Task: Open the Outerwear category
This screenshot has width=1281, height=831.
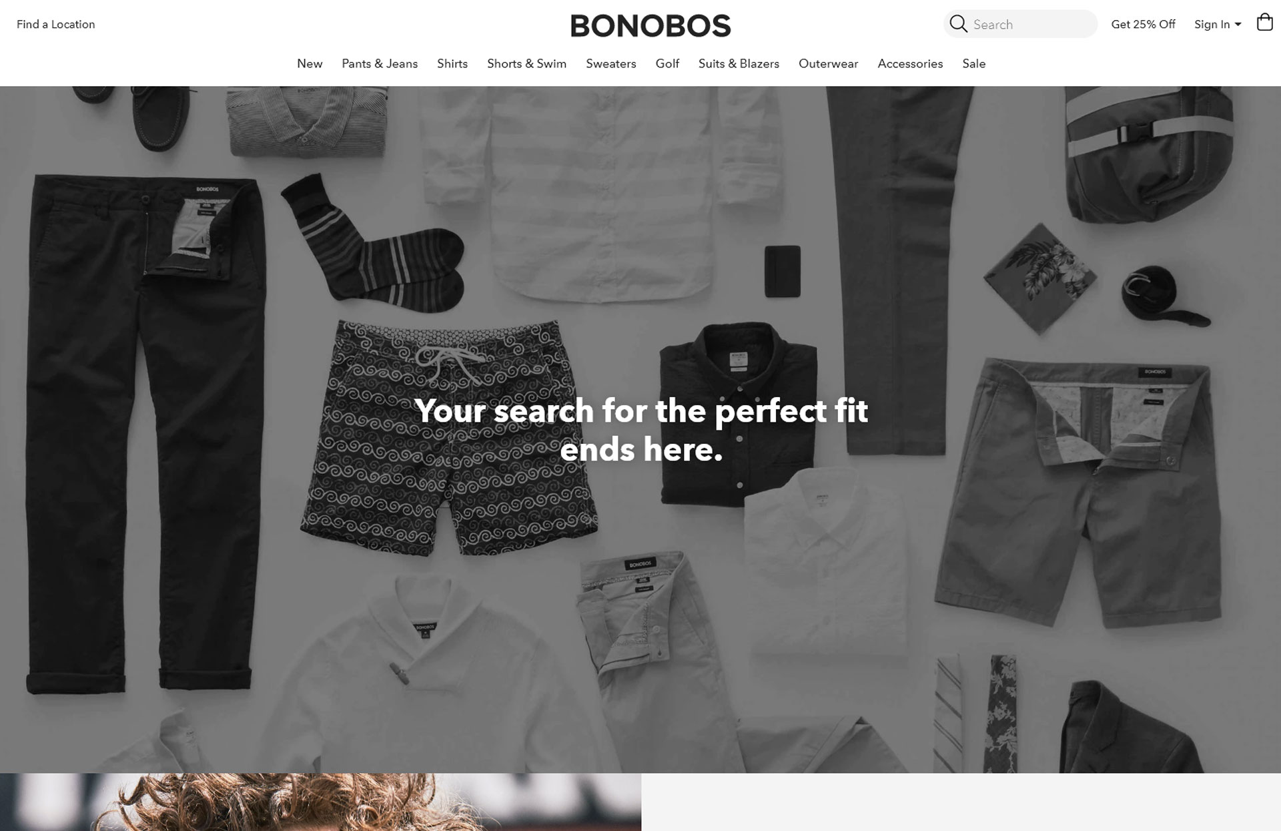Action: 828,64
